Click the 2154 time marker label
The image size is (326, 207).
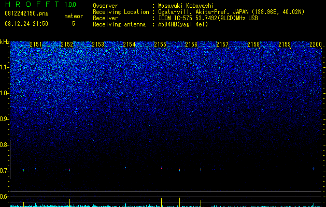129,45
